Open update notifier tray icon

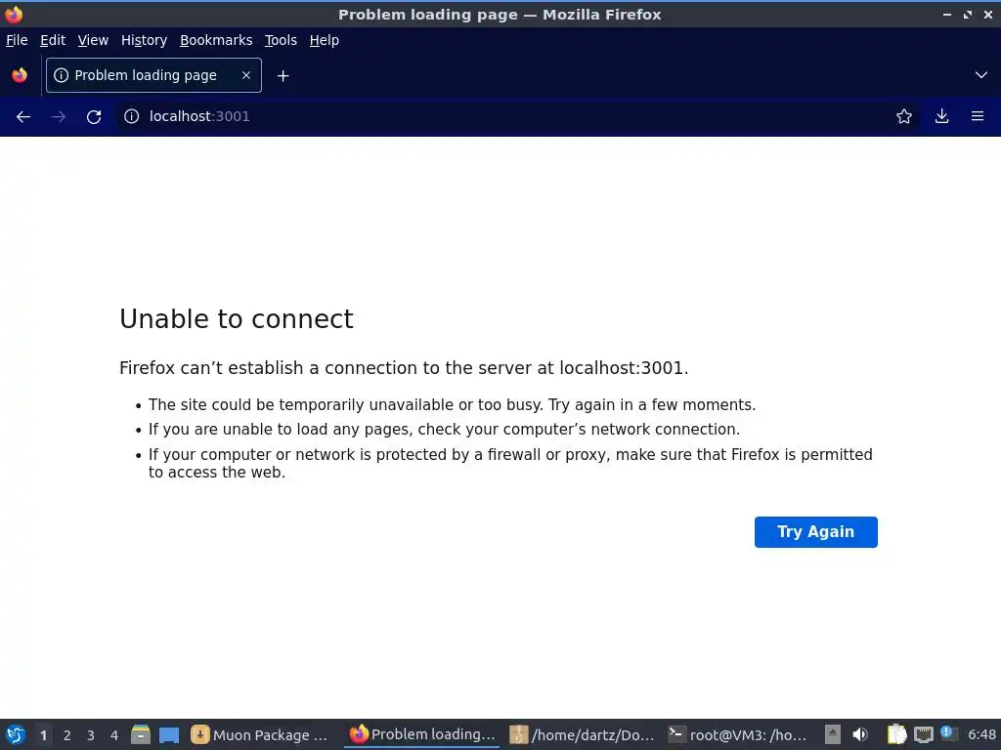pos(947,733)
